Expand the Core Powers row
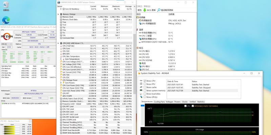271x135 pixels. pyautogui.click(x=61, y=83)
